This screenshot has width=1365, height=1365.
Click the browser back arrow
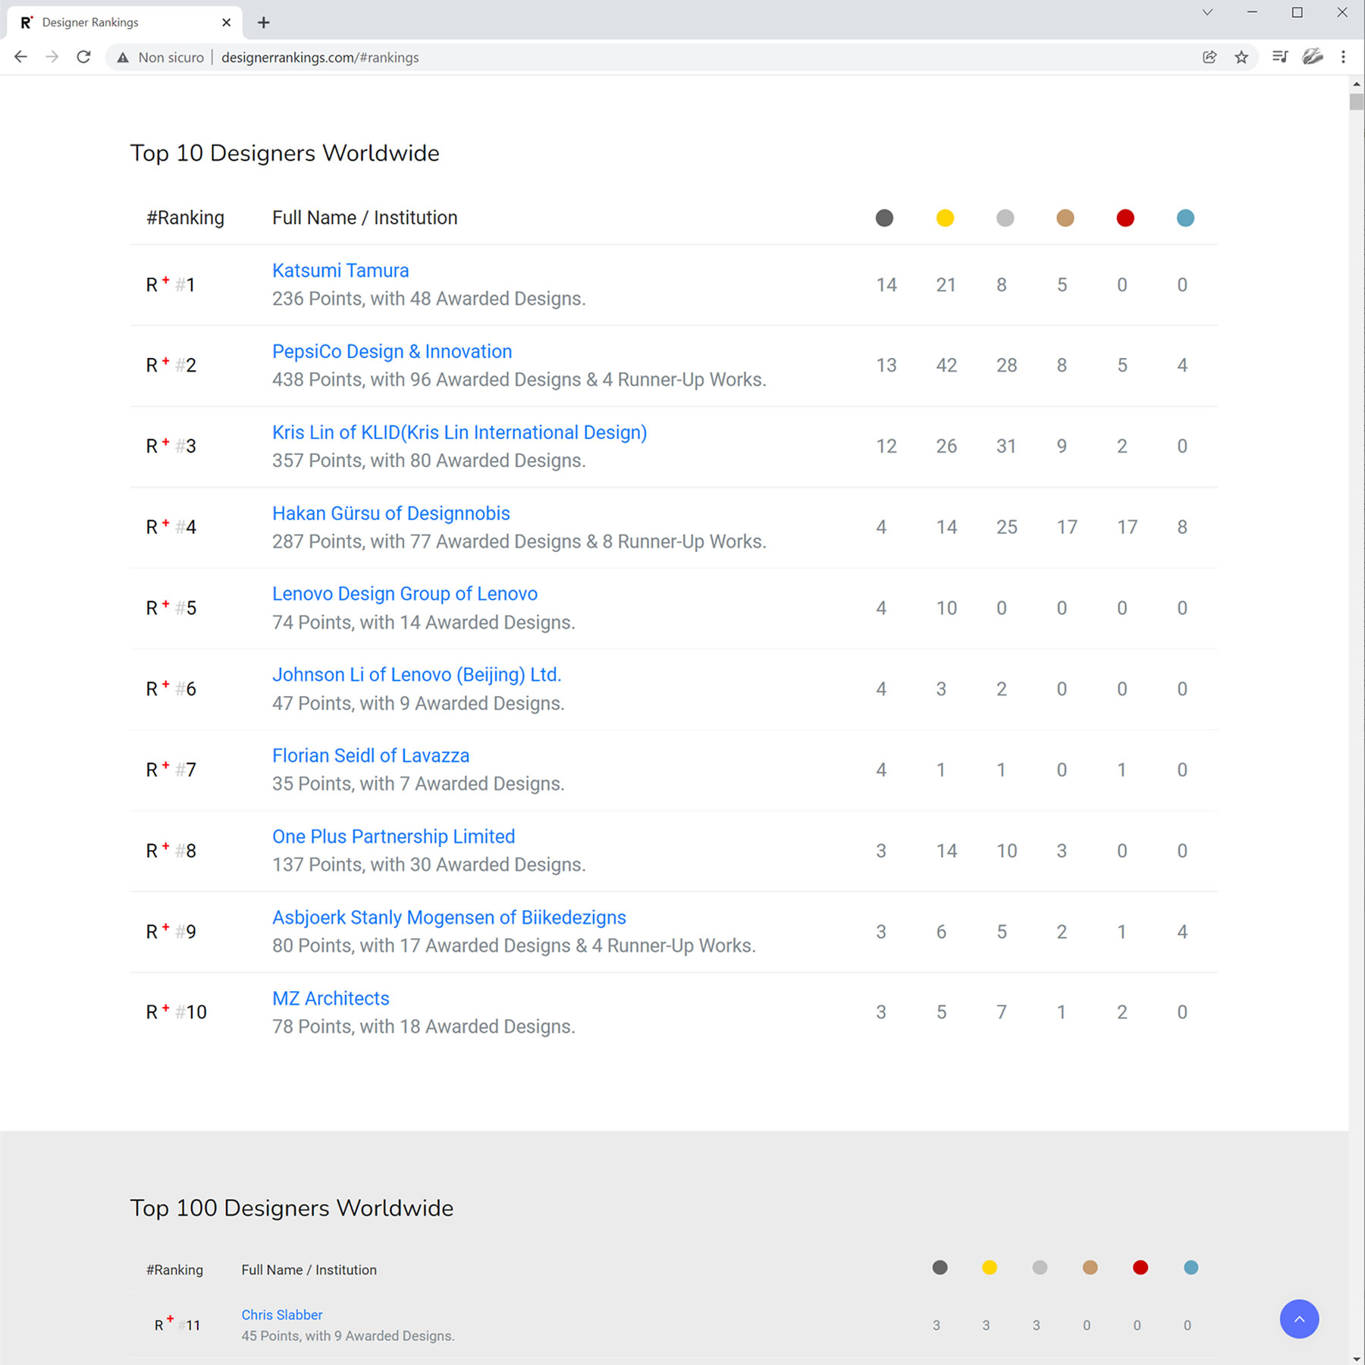20,57
